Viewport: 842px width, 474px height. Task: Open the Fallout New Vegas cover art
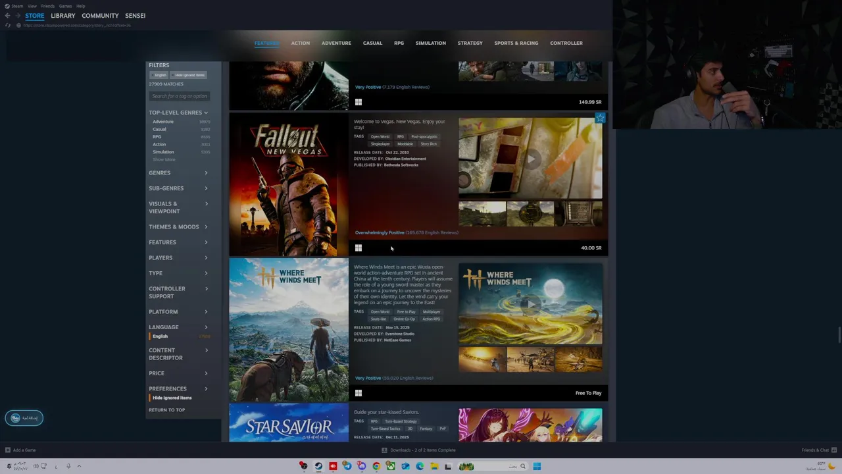[x=289, y=185]
